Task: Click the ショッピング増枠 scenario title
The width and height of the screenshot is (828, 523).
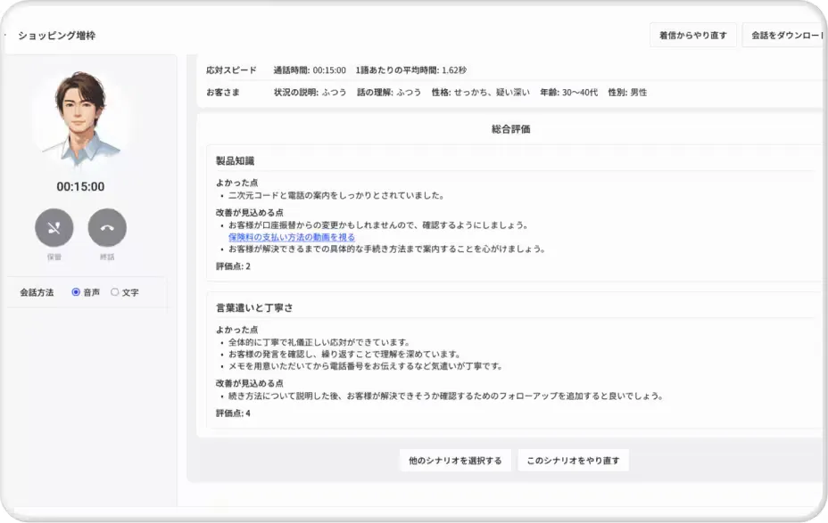Action: (56, 36)
